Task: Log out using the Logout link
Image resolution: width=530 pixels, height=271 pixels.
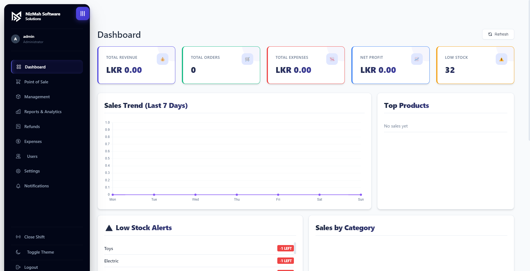Action: point(31,267)
